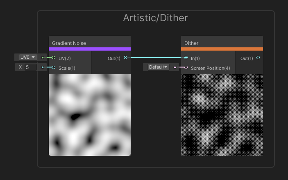This screenshot has width=288, height=180.
Task: Click the Screen Position(4) input port
Action: tap(186, 67)
